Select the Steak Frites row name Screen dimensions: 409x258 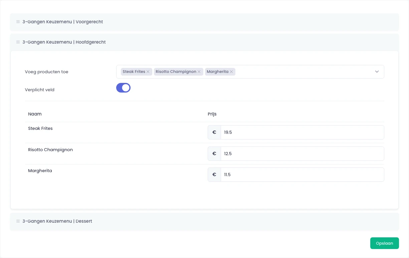point(40,129)
